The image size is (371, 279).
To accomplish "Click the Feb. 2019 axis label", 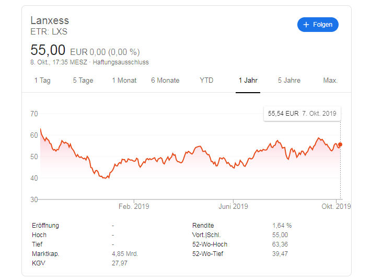I will click(134, 206).
